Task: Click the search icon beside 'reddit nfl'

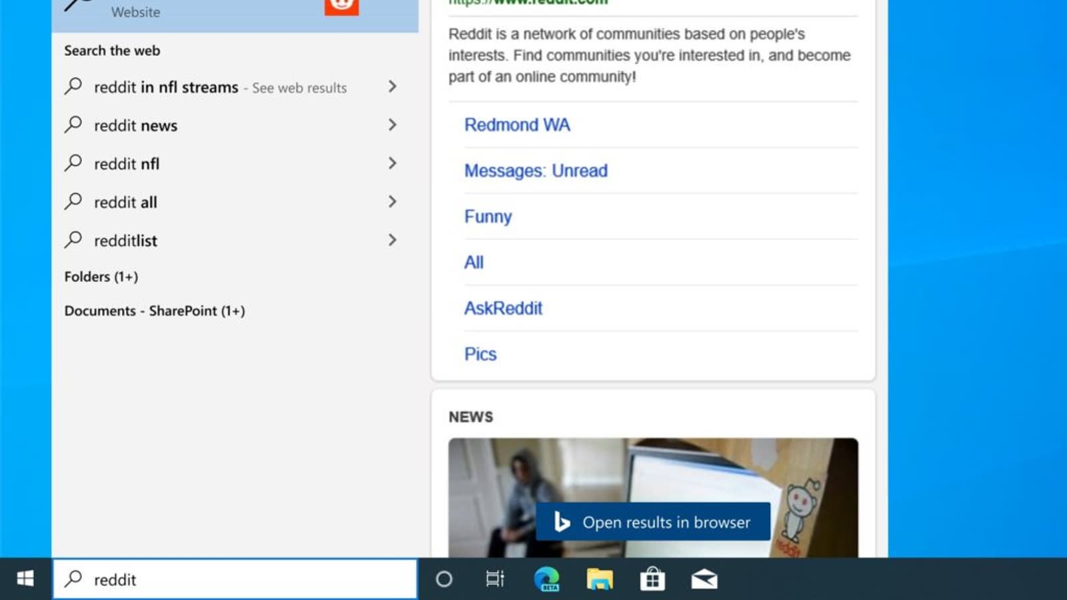Action: click(73, 163)
